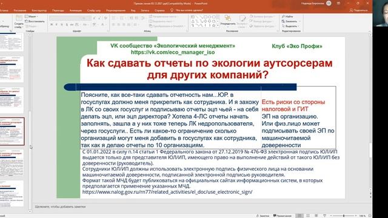Open the Макет layout dropdown
This screenshot has width=388, height=218.
coord(32,16)
